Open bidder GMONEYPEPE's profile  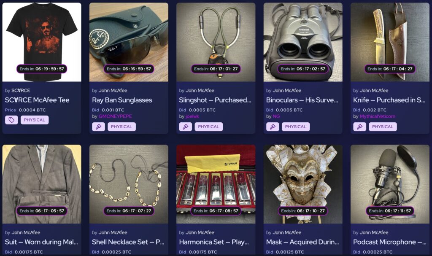click(x=115, y=116)
